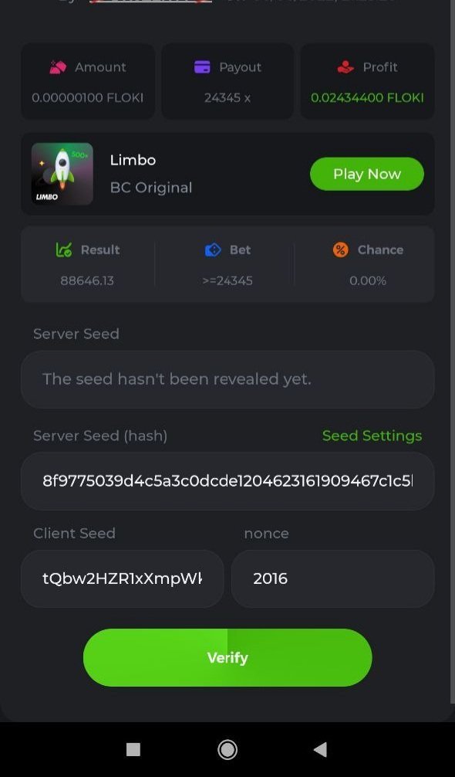This screenshot has height=777, width=455.
Task: Open the Seed Settings link
Action: click(x=372, y=436)
